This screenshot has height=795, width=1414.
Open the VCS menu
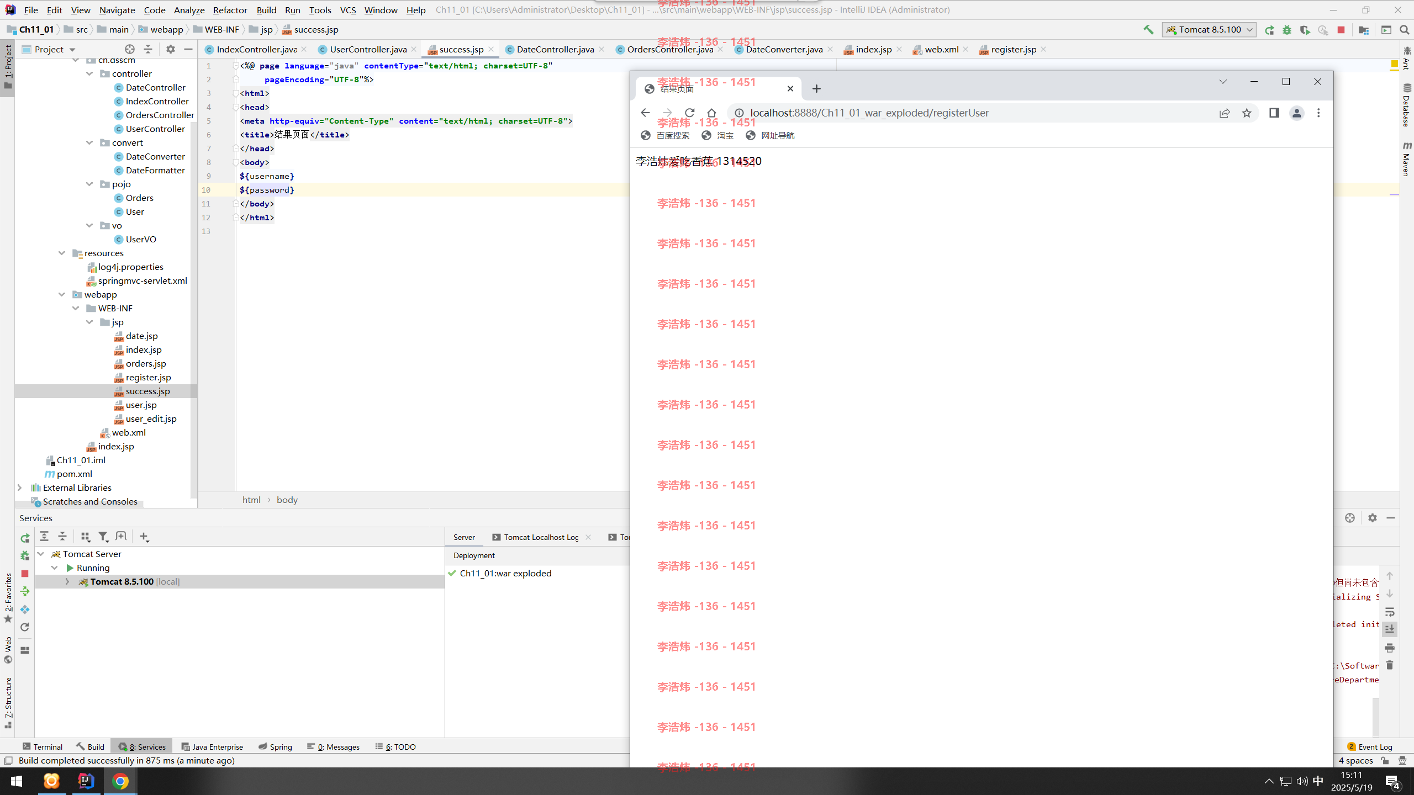348,10
